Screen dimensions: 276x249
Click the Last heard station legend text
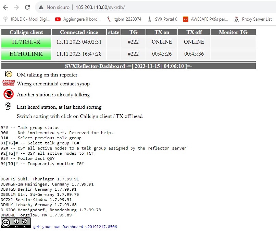tap(59, 107)
